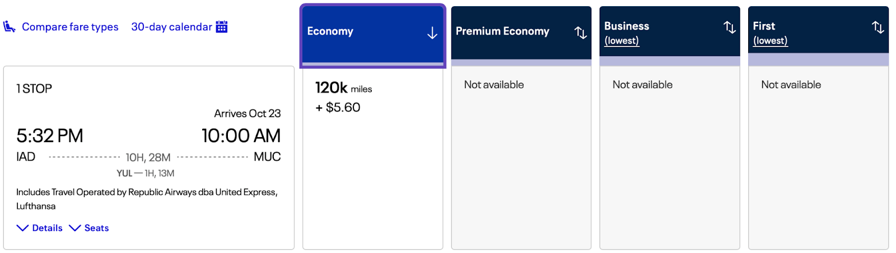Click the (lowest) link under First
The width and height of the screenshot is (896, 253).
[770, 41]
